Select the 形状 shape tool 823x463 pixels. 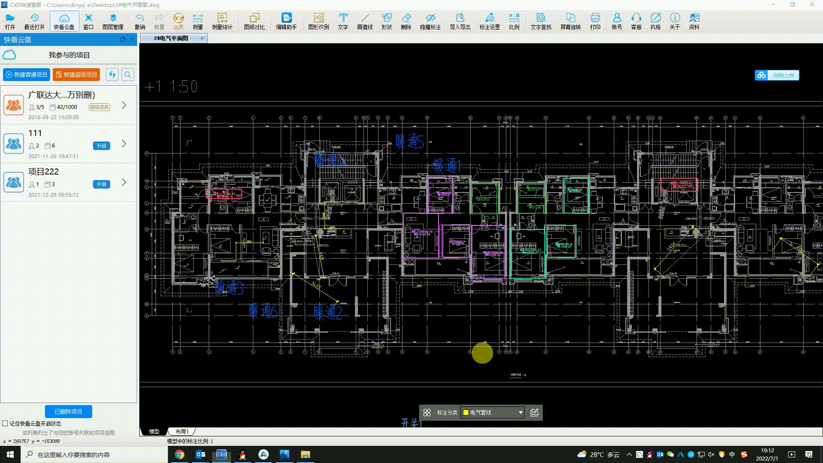(387, 21)
